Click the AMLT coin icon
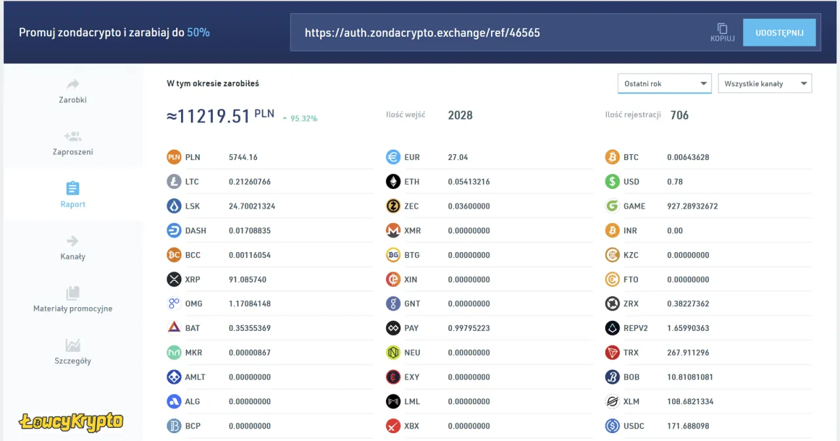This screenshot has width=840, height=441. (174, 377)
